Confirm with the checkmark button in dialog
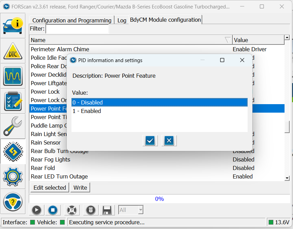This screenshot has width=293, height=229. click(150, 141)
